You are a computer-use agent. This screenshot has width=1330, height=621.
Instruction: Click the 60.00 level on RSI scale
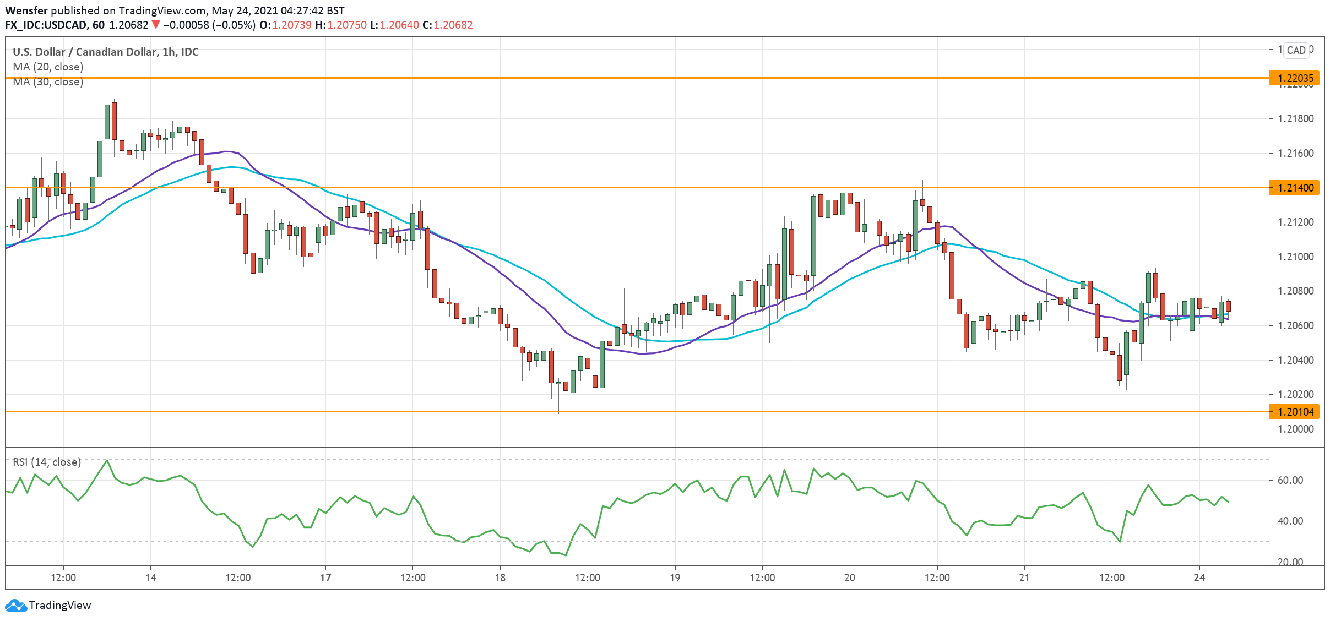click(x=1290, y=480)
